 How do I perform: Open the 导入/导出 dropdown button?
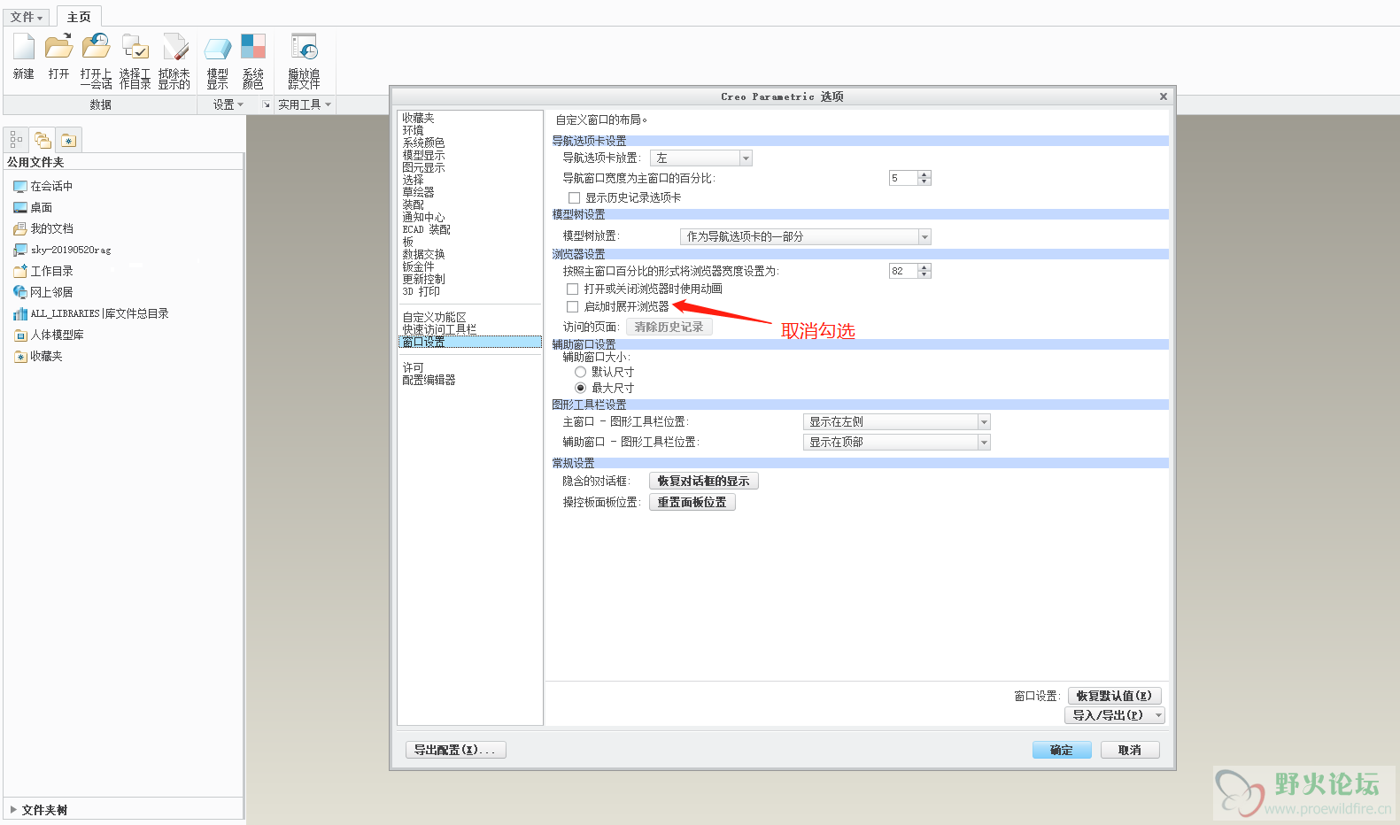pyautogui.click(x=1115, y=715)
